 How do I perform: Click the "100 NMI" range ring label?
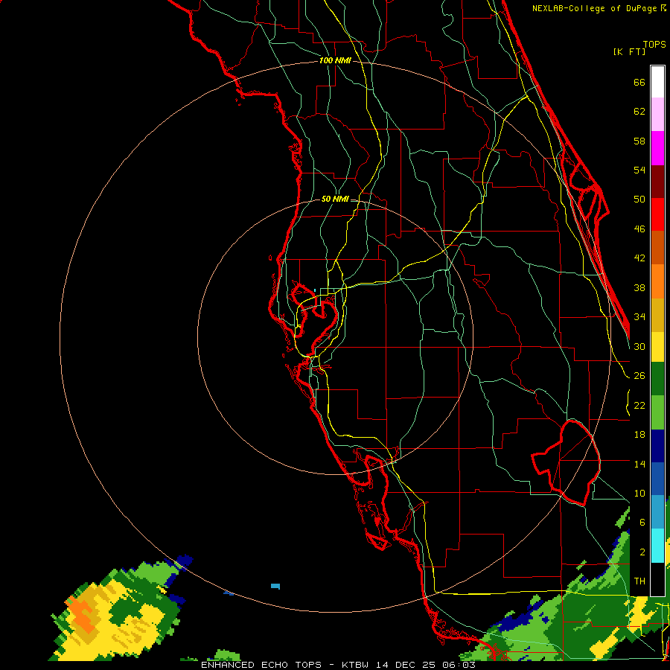[x=335, y=61]
